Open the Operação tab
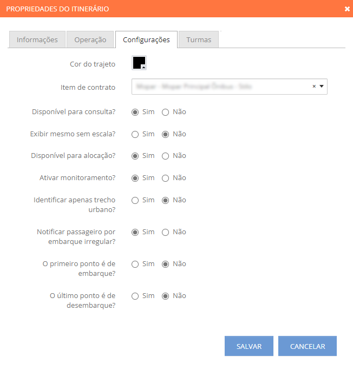The height and width of the screenshot is (370, 353). coord(90,39)
